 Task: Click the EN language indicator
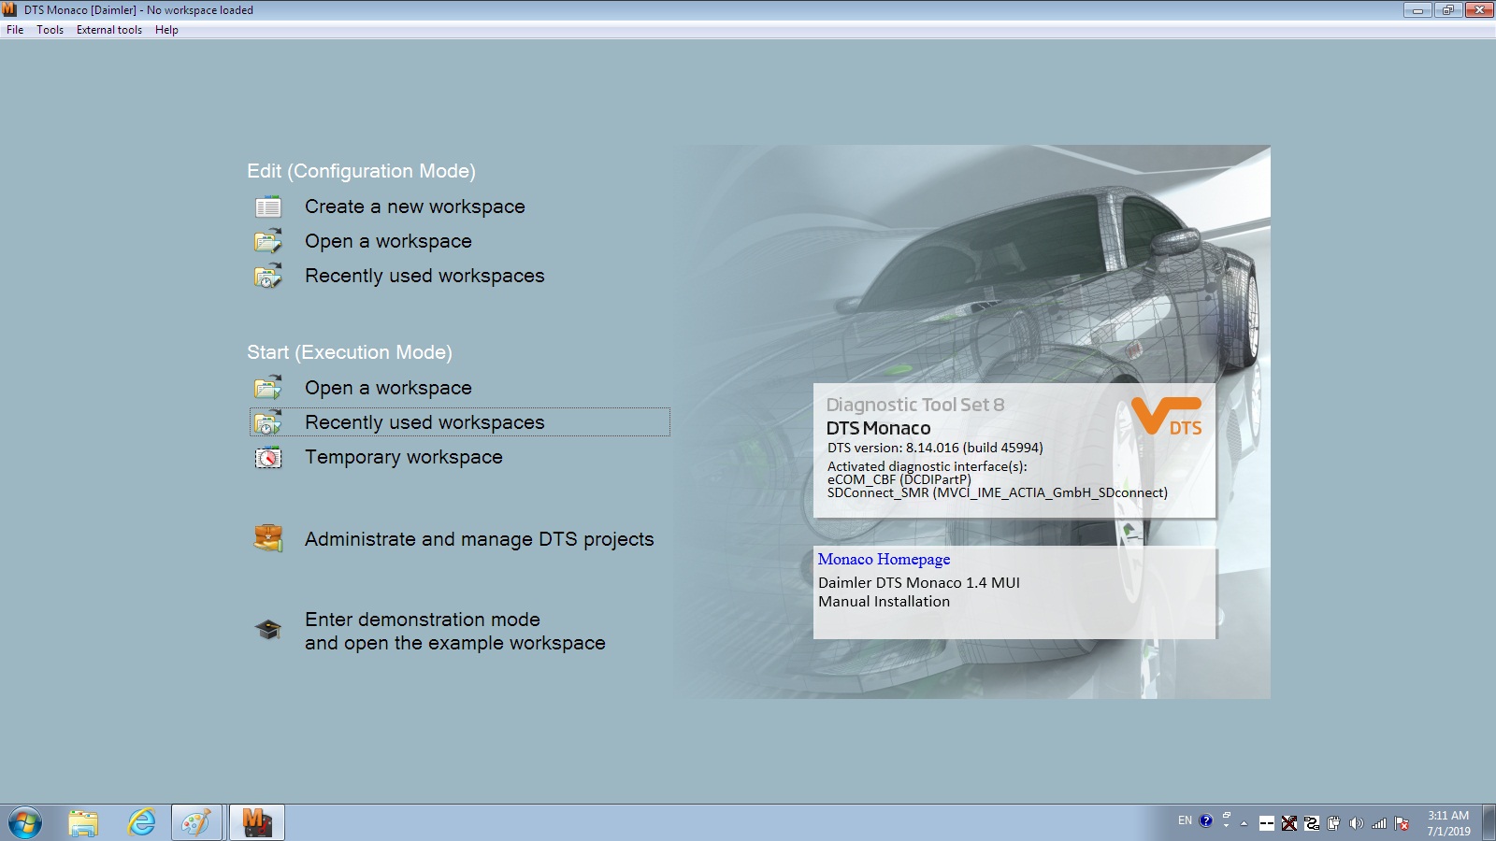1185,820
